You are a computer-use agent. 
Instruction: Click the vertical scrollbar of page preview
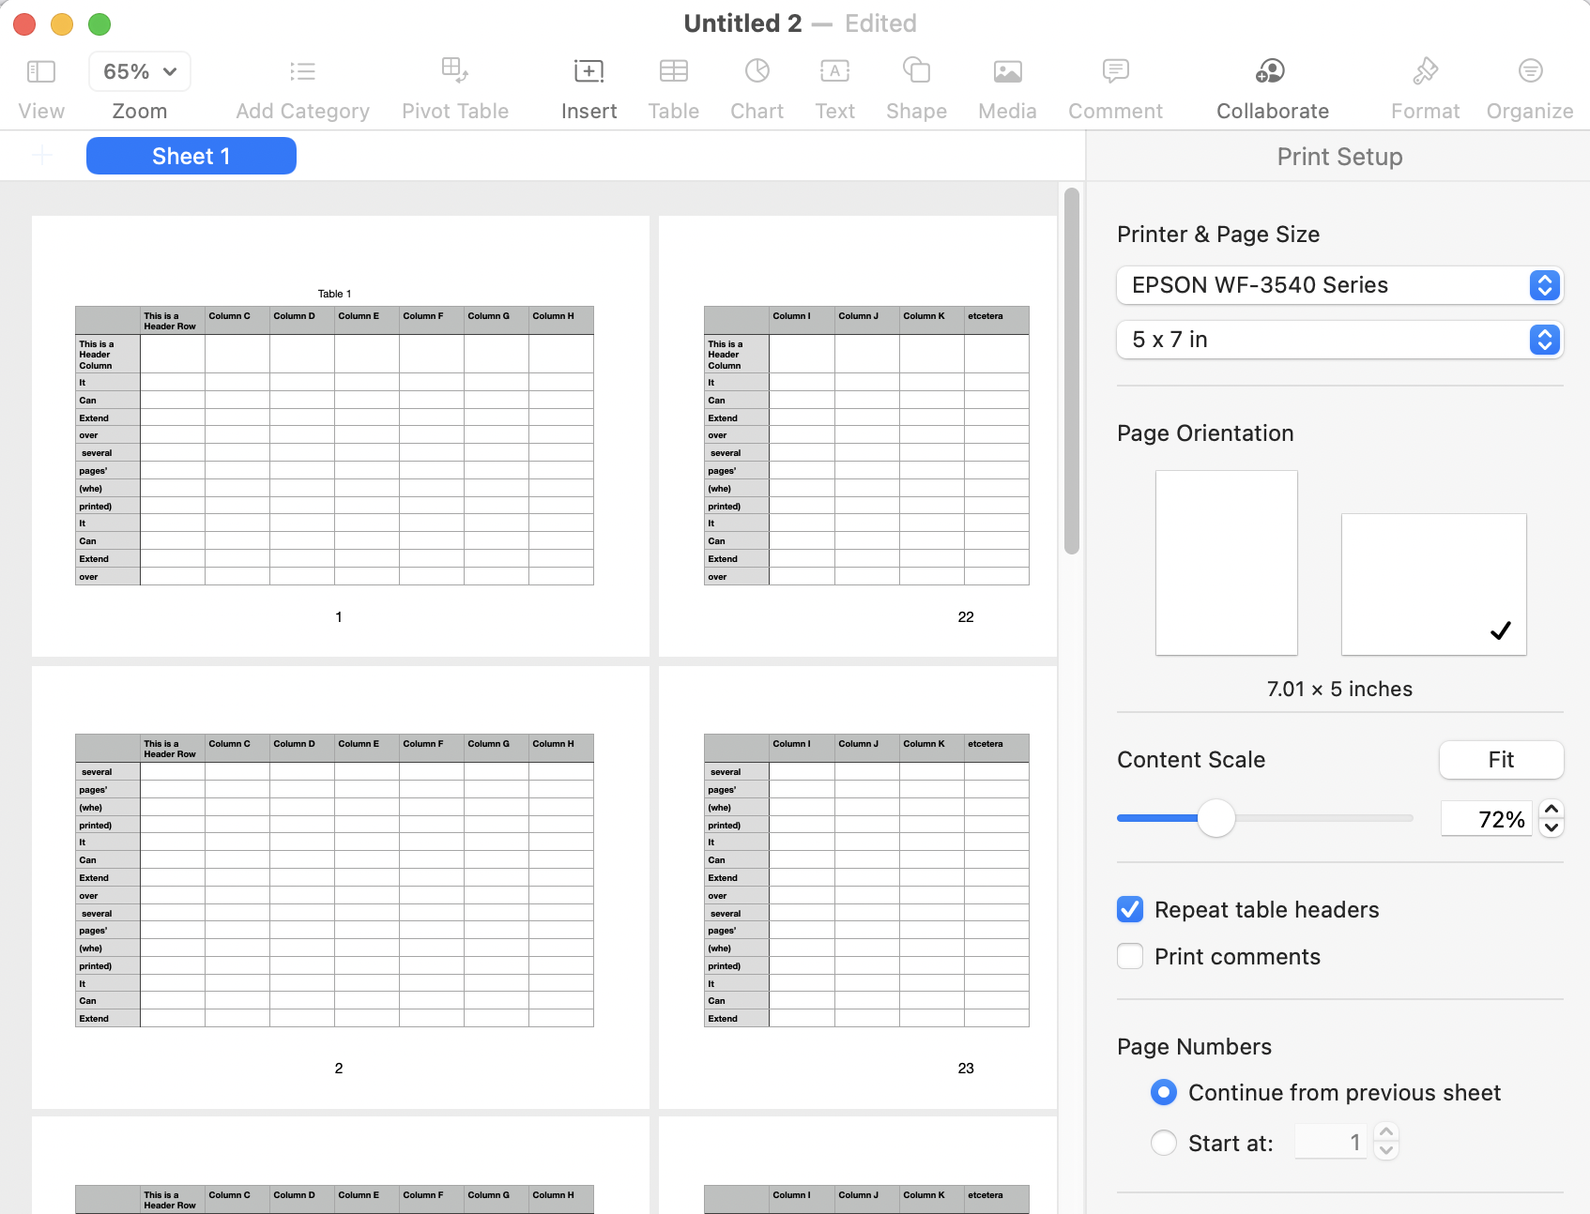[x=1072, y=371]
